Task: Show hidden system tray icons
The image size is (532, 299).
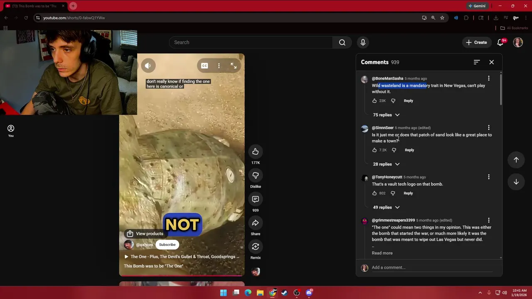Action: tap(480, 293)
